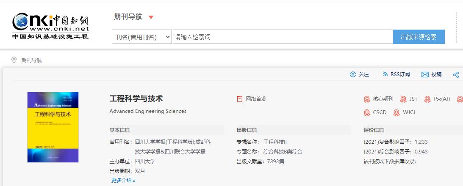The image size is (463, 186).
Task: Click the 出版来源检索 search button
Action: point(419,37)
